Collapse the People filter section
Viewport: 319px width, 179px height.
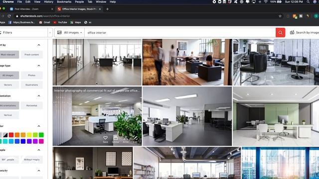tap(39, 150)
